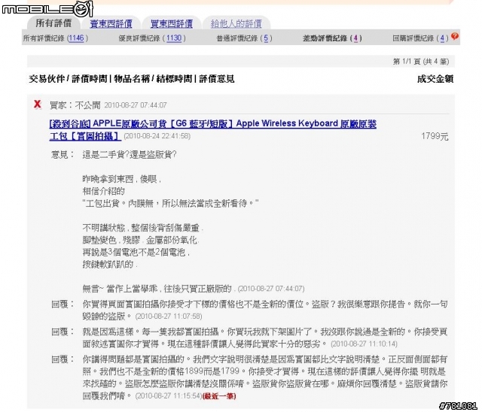Open repeat purchase ratings count 4 link
Image resolution: width=482 pixels, height=412 pixels.
[x=442, y=38]
